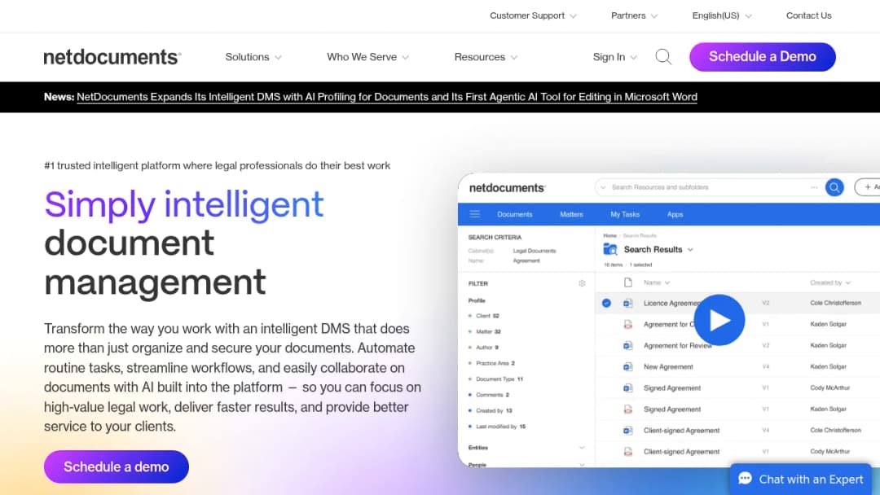
Task: Click the netdocuments logo in the site header
Action: click(112, 57)
